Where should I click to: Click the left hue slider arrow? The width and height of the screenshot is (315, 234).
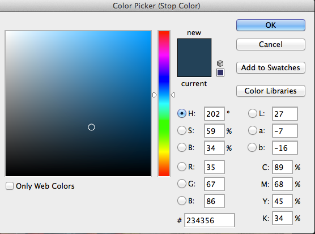coord(155,95)
